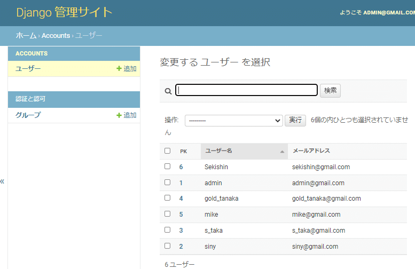Check the box for gold_tanaka row
415x269 pixels.
[167, 198]
